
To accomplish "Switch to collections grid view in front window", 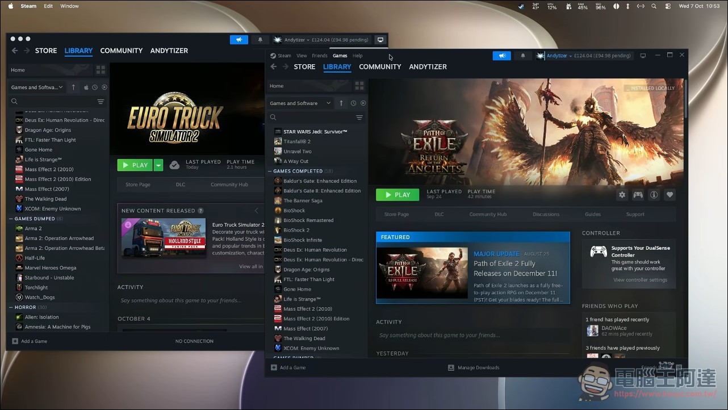I will 359,86.
